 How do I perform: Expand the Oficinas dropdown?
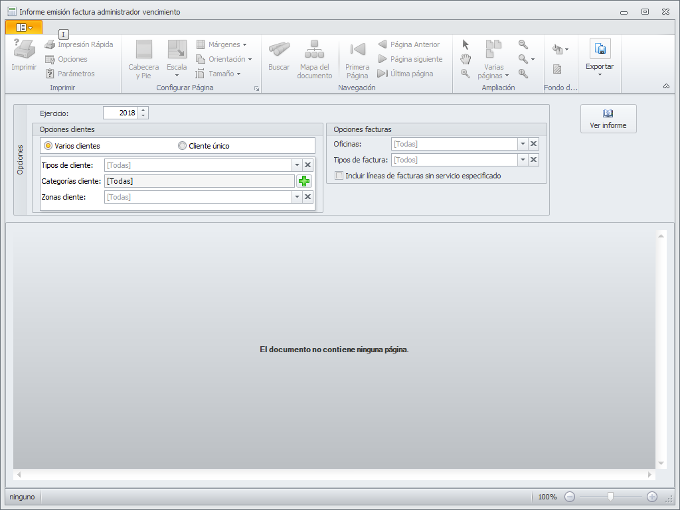click(x=523, y=144)
